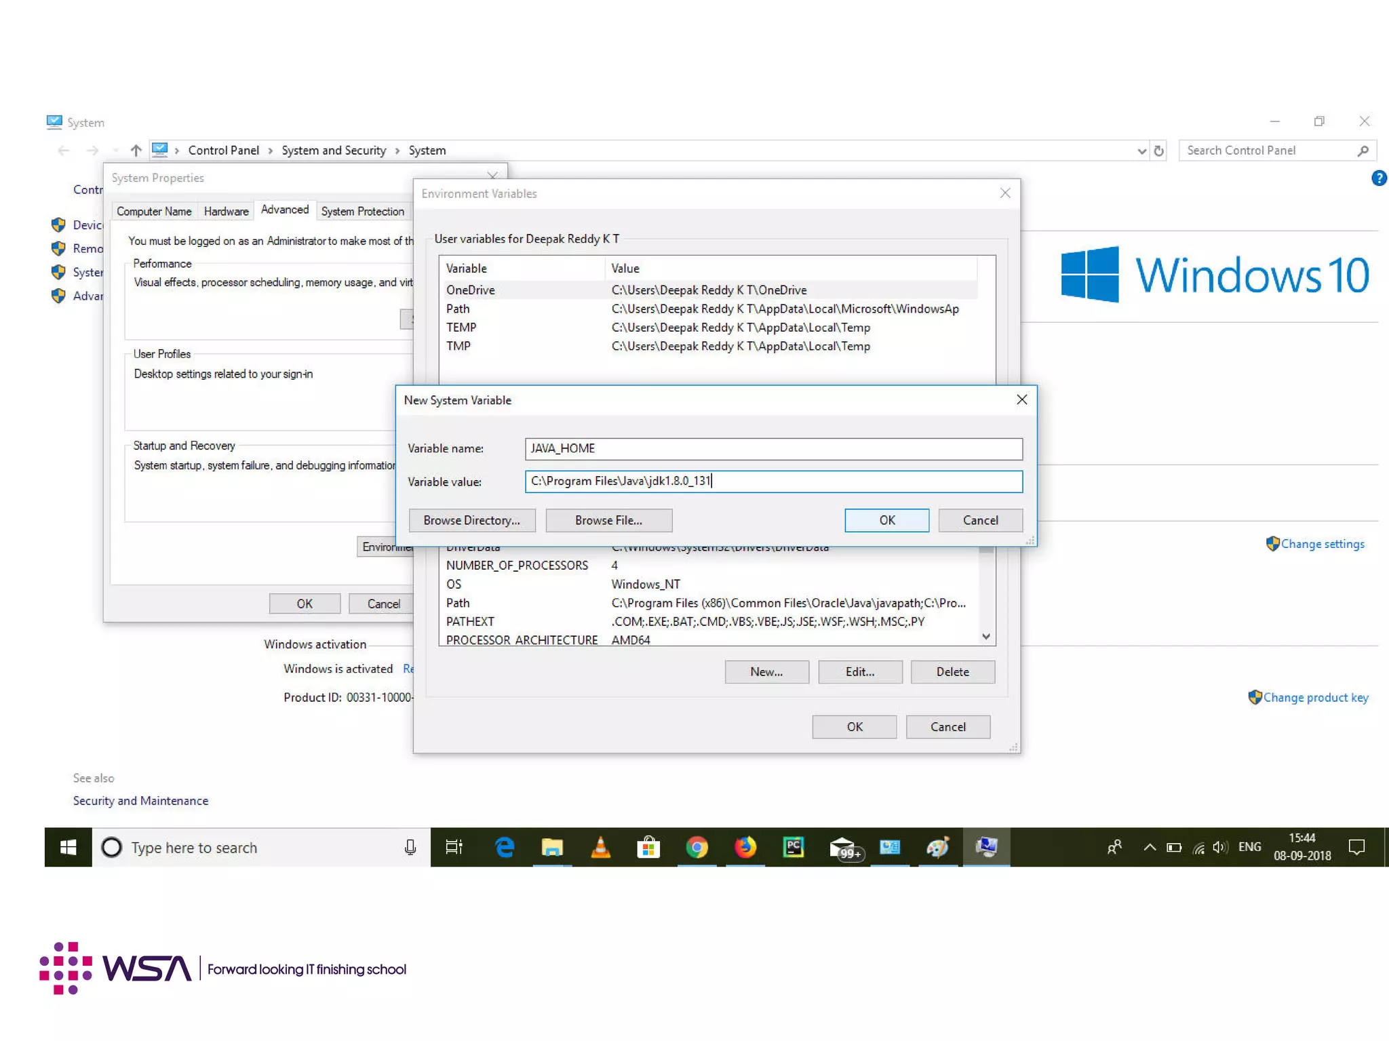The height and width of the screenshot is (1041, 1389).
Task: Select the TEMP user variable row
Action: point(709,327)
